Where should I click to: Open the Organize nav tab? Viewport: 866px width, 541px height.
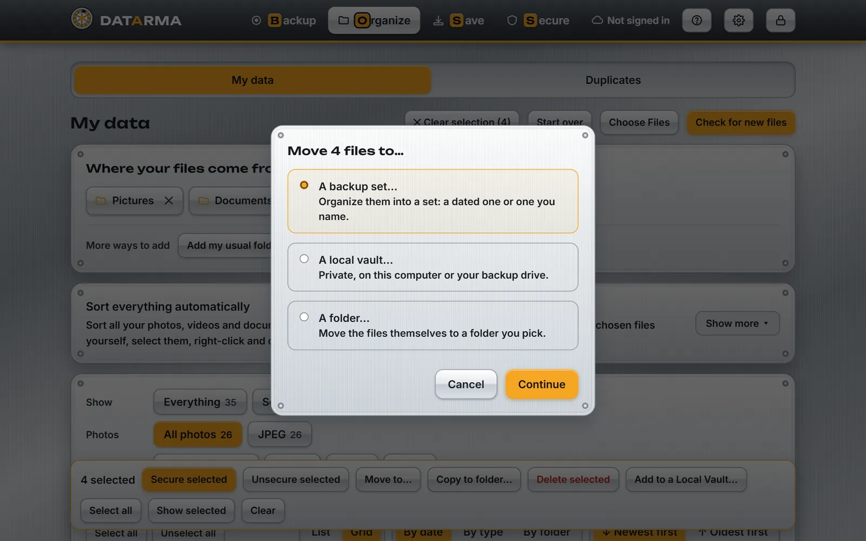[374, 21]
